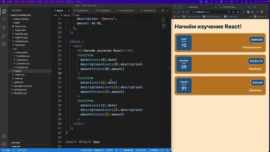Open CostItem.css in the explorer

click(x=30, y=64)
